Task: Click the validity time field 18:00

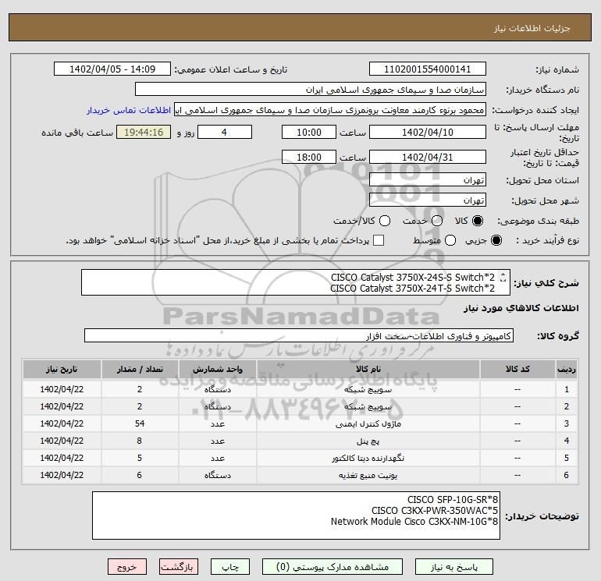Action: (x=309, y=157)
